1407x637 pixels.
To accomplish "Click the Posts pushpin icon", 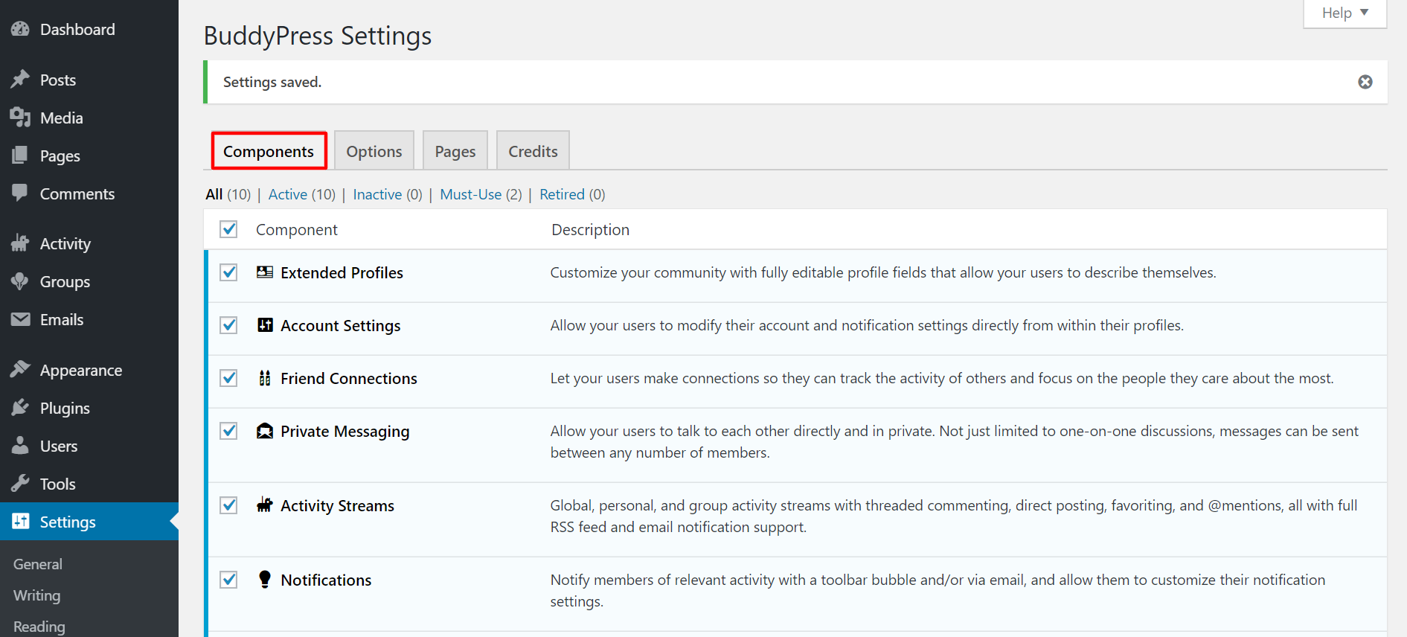I will [x=20, y=80].
